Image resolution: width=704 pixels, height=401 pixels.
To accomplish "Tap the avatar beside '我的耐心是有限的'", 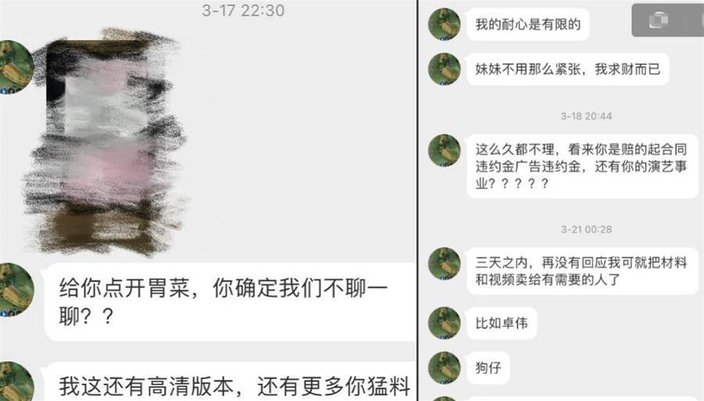I will [444, 24].
